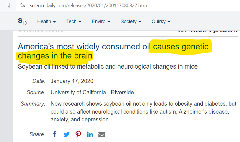Open the Society menu
240x142 pixels.
pyautogui.click(x=131, y=22)
